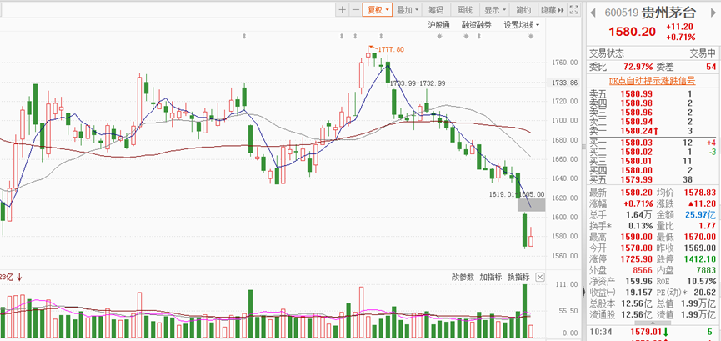
Task: Collapse the right quote panel arrow
Action: click(x=584, y=292)
